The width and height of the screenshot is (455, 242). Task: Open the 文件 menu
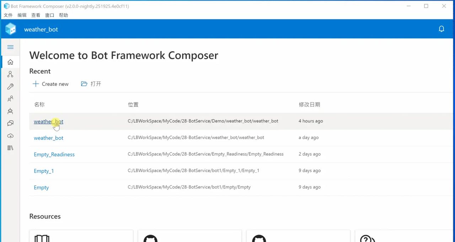(8, 15)
